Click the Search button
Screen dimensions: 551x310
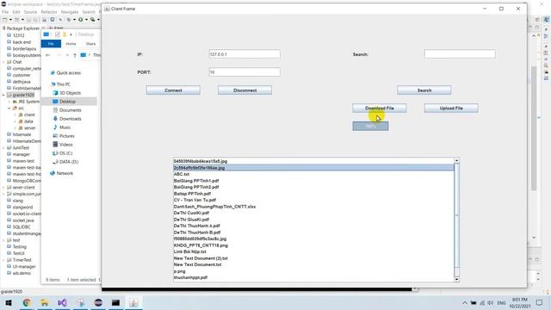coord(424,90)
